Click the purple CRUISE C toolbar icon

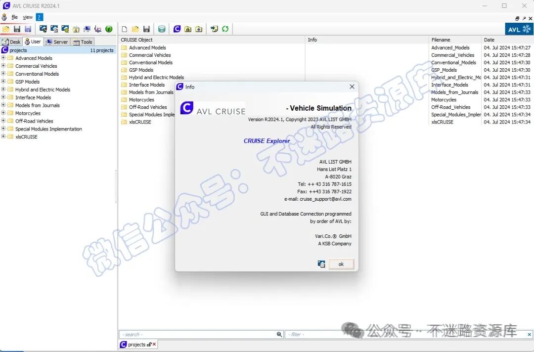pyautogui.click(x=177, y=29)
